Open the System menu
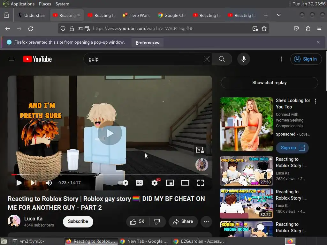Image resolution: width=327 pixels, height=245 pixels. click(x=62, y=4)
